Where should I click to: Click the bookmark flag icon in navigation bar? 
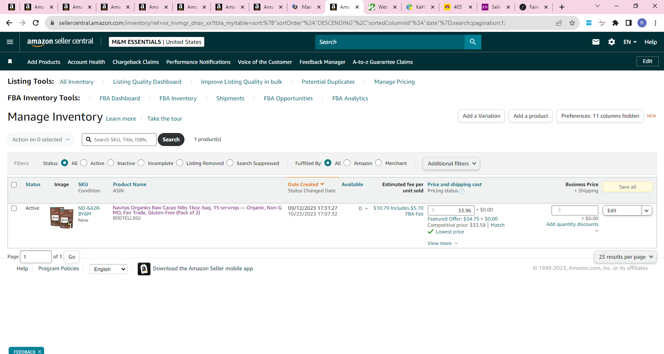pos(10,61)
